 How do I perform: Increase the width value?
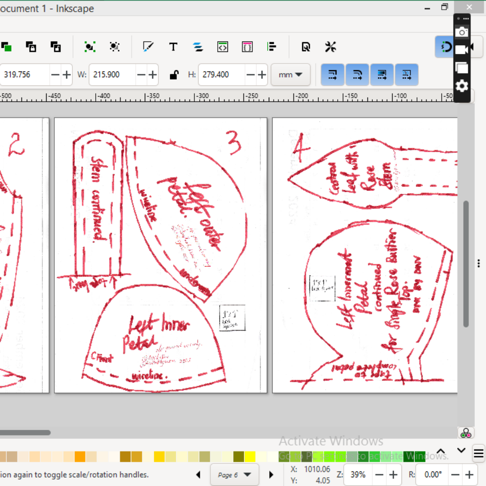coord(152,75)
